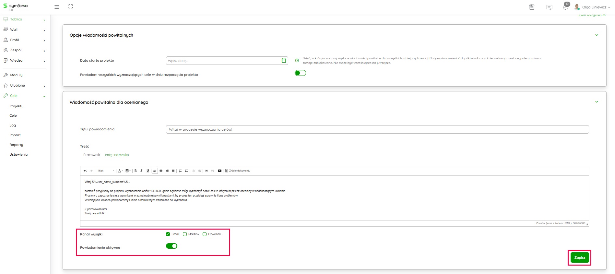The height and width of the screenshot is (274, 615).
Task: Collapse the Opcje wiadomości powitalnych section
Action: [597, 35]
